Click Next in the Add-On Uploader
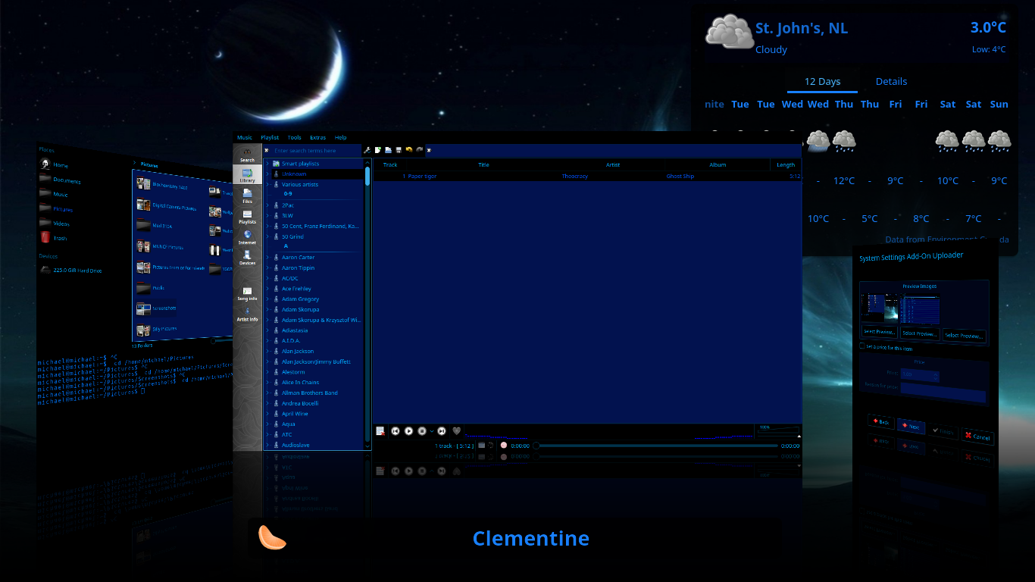 910,426
